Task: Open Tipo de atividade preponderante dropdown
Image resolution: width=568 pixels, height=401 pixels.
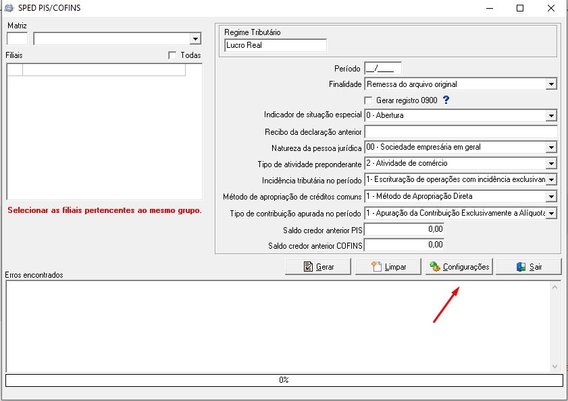Action: pos(551,164)
